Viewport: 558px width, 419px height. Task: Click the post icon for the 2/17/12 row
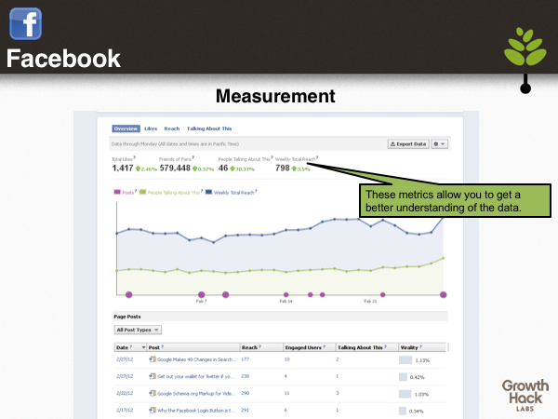(153, 410)
